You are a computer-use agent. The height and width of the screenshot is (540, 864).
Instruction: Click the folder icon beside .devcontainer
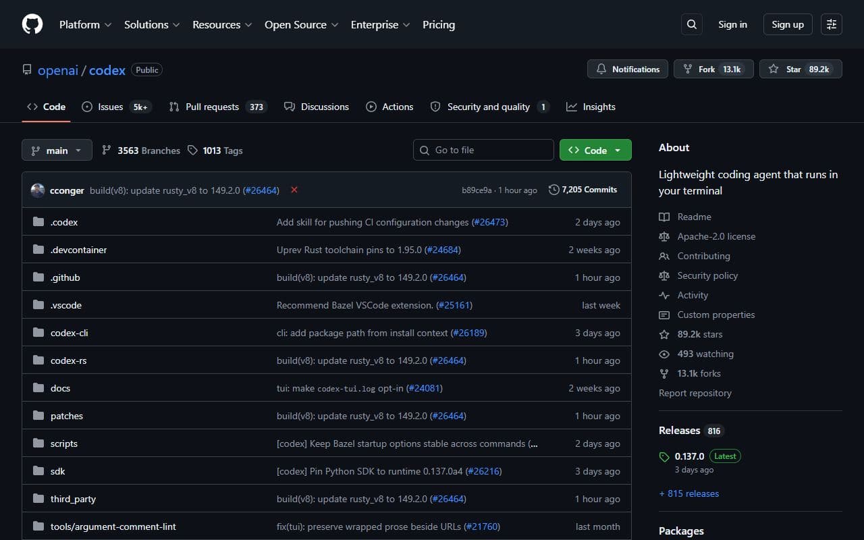tap(38, 250)
